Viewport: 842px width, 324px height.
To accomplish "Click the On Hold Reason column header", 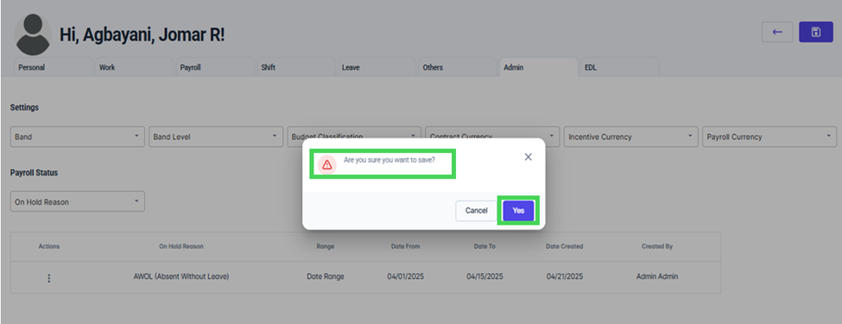I will [x=181, y=246].
